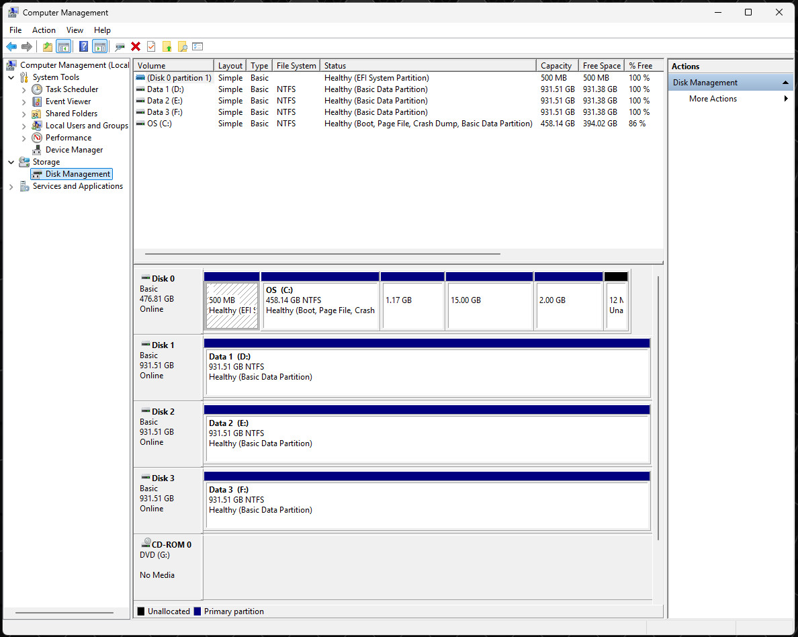Image resolution: width=798 pixels, height=637 pixels.
Task: Collapse the System Tools tree node
Action: pyautogui.click(x=11, y=77)
